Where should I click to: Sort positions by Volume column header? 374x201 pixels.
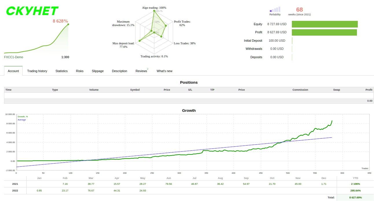click(x=94, y=90)
